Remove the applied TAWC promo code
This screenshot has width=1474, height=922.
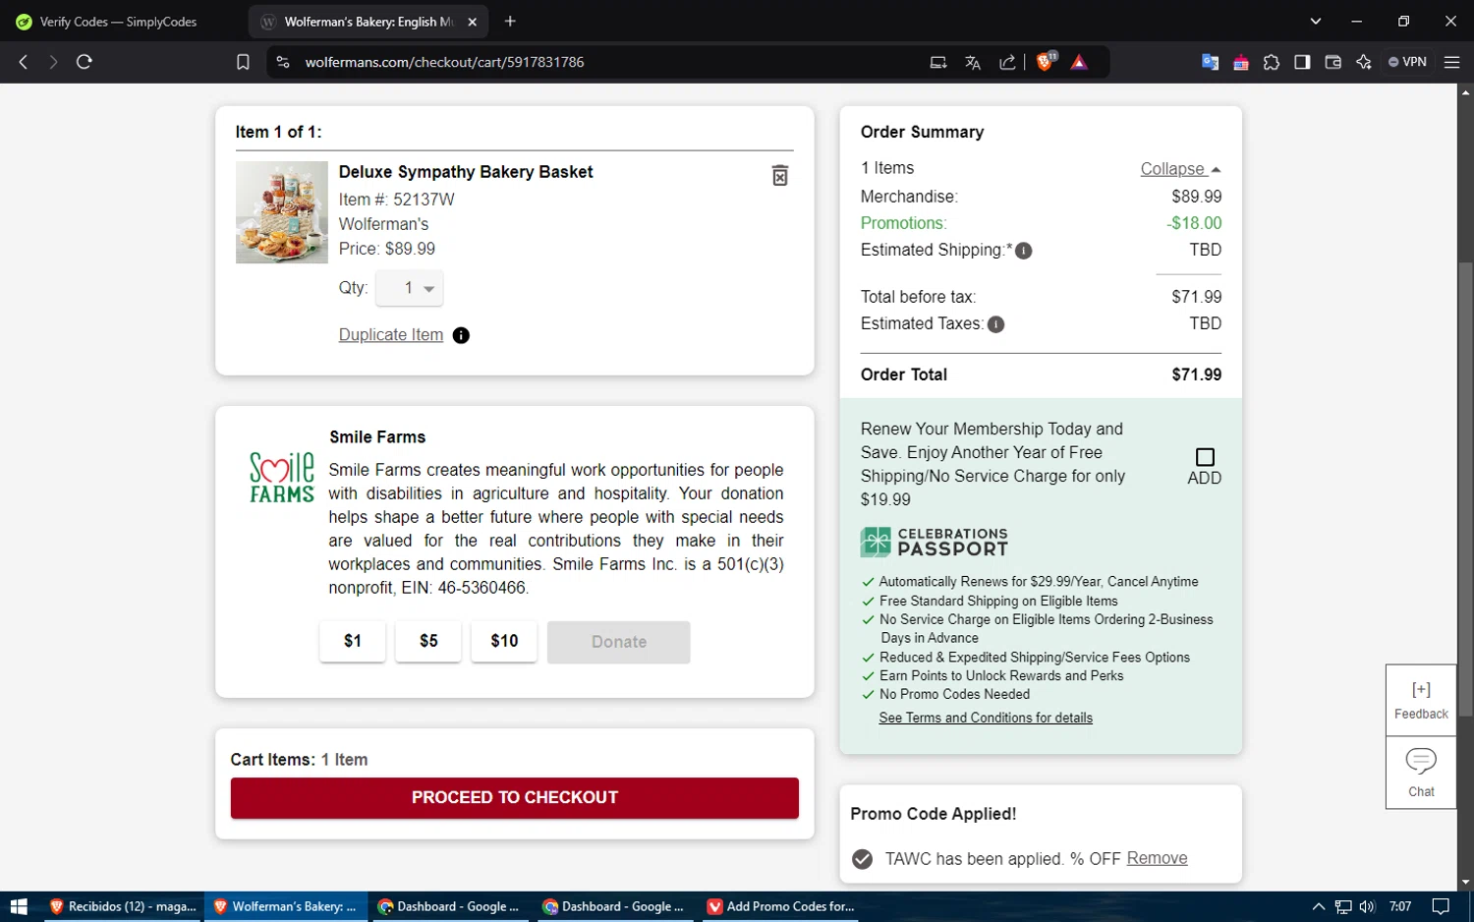[x=1157, y=858]
